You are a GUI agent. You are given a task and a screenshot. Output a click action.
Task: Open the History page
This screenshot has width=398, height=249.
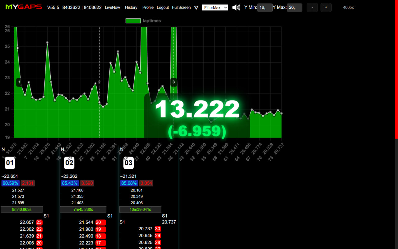click(131, 7)
